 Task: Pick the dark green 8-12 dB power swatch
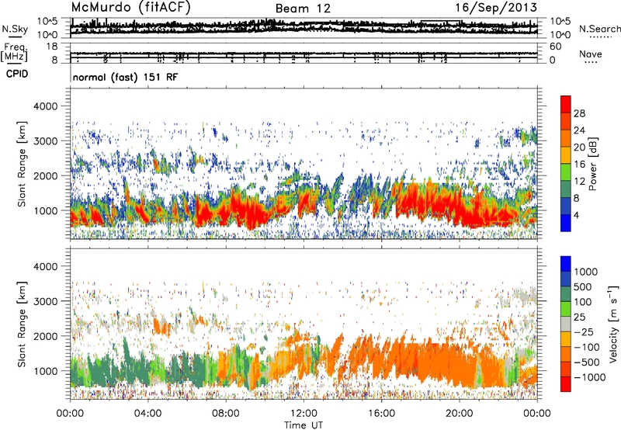[566, 189]
